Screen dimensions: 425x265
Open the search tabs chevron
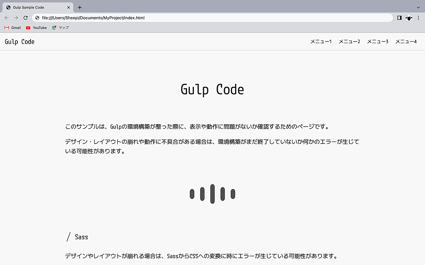(418, 7)
